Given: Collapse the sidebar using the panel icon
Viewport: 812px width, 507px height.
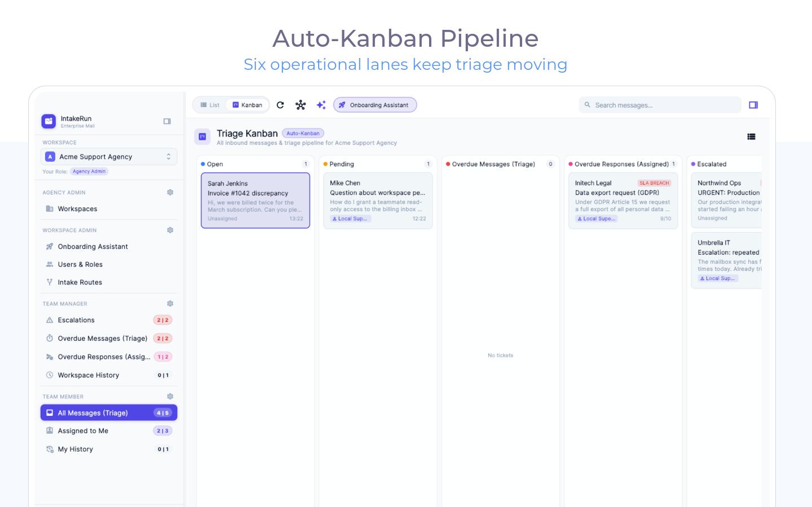Looking at the screenshot, I should 167,121.
